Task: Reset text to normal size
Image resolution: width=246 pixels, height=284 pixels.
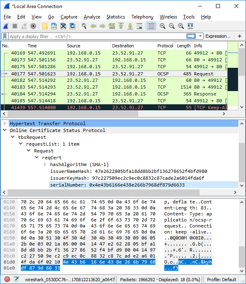Action: pyautogui.click(x=181, y=26)
